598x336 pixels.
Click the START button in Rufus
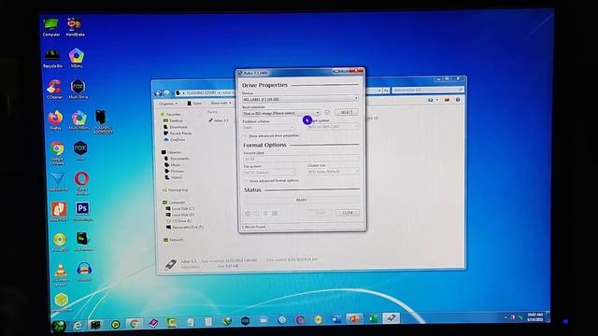320,213
